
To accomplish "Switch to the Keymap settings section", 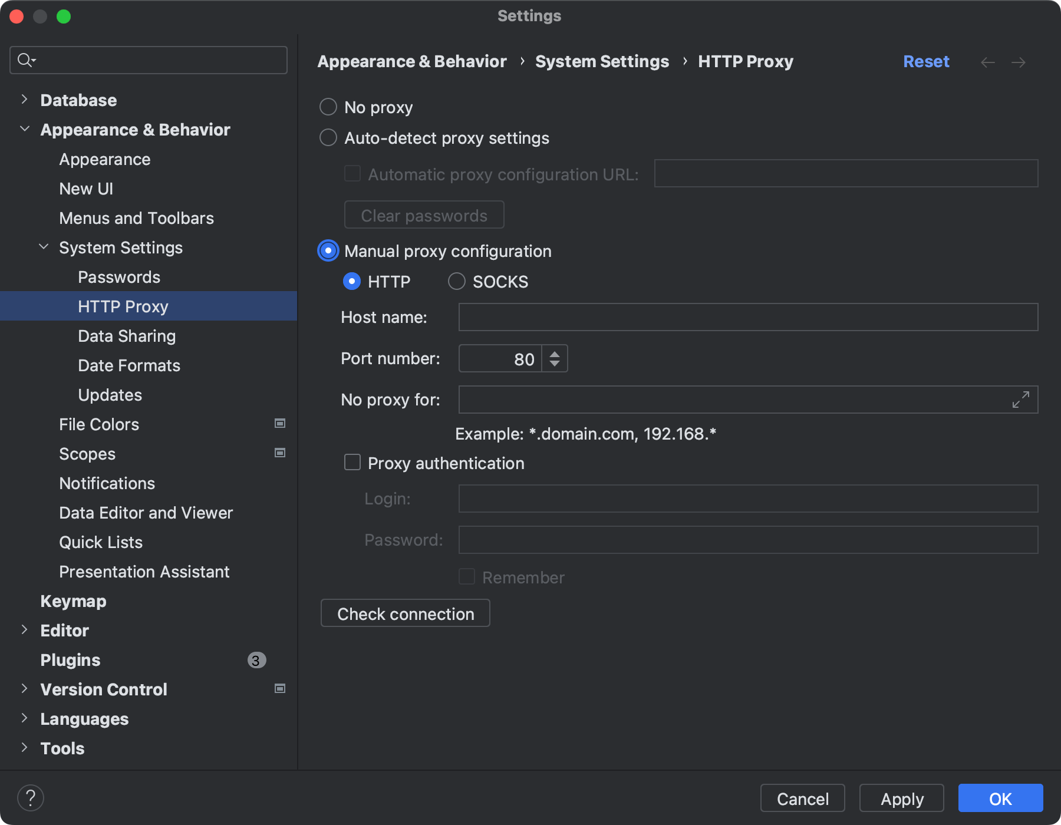I will pyautogui.click(x=73, y=601).
